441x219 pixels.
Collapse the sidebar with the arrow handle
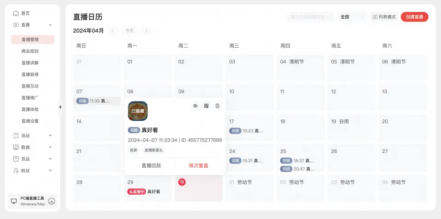[x=60, y=107]
